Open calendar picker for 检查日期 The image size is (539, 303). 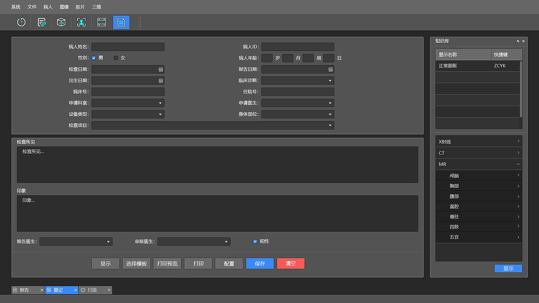[161, 69]
